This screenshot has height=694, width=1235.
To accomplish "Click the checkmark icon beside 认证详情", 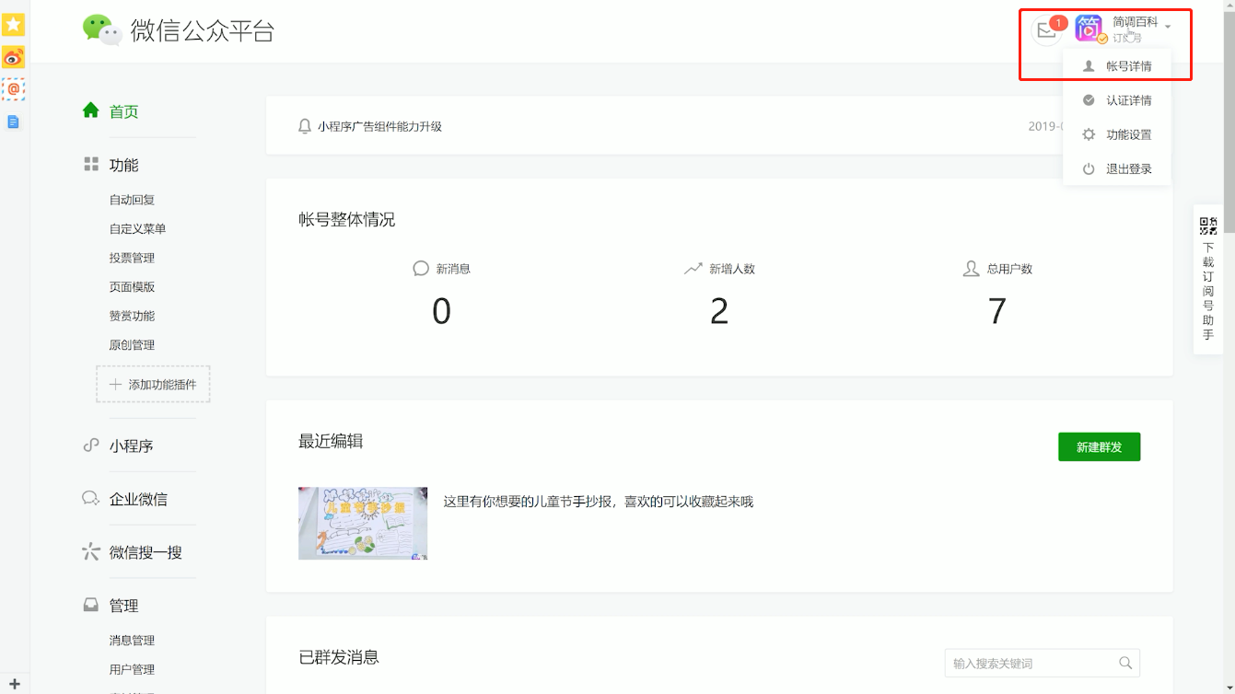I will pos(1089,100).
